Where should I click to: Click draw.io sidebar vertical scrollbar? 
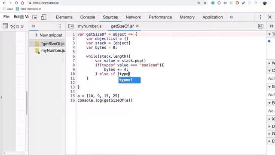[x=27, y=103]
